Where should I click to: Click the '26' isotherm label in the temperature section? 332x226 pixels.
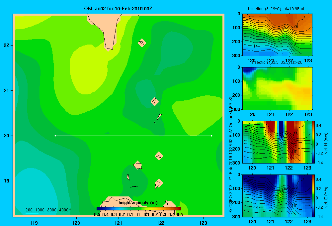[x=296, y=27]
